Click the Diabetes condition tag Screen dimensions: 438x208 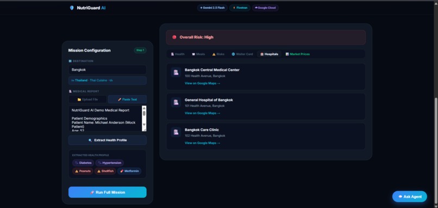point(83,163)
